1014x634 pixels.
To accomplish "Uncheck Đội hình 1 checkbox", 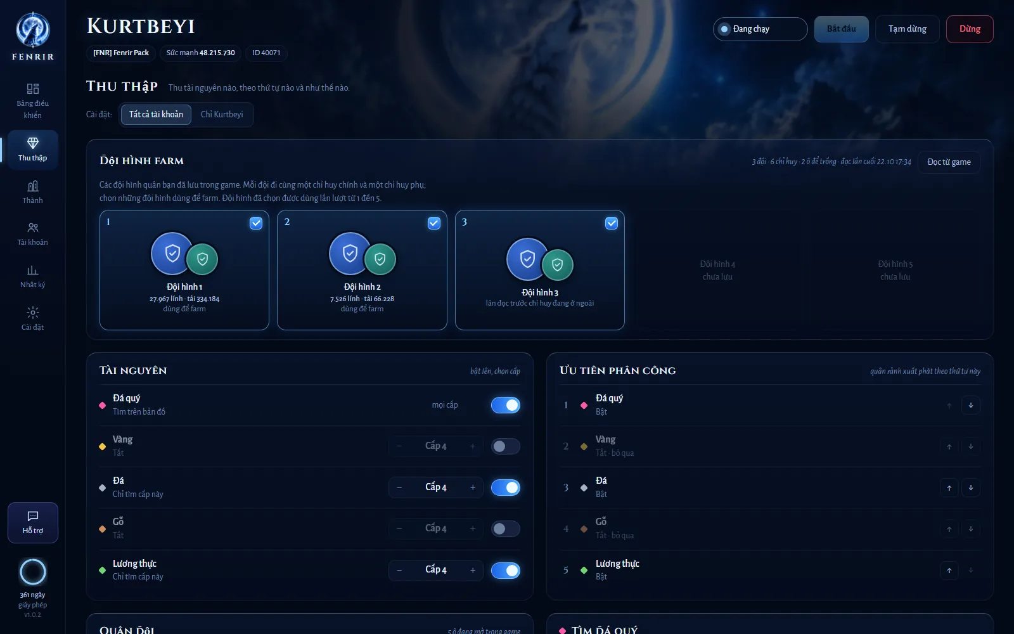I will pyautogui.click(x=256, y=223).
